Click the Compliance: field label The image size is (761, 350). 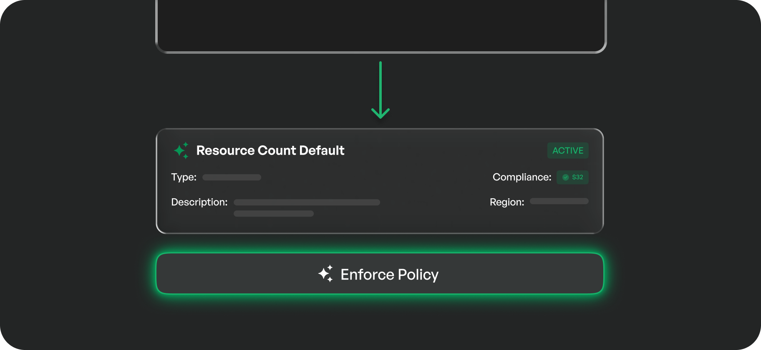(x=522, y=177)
